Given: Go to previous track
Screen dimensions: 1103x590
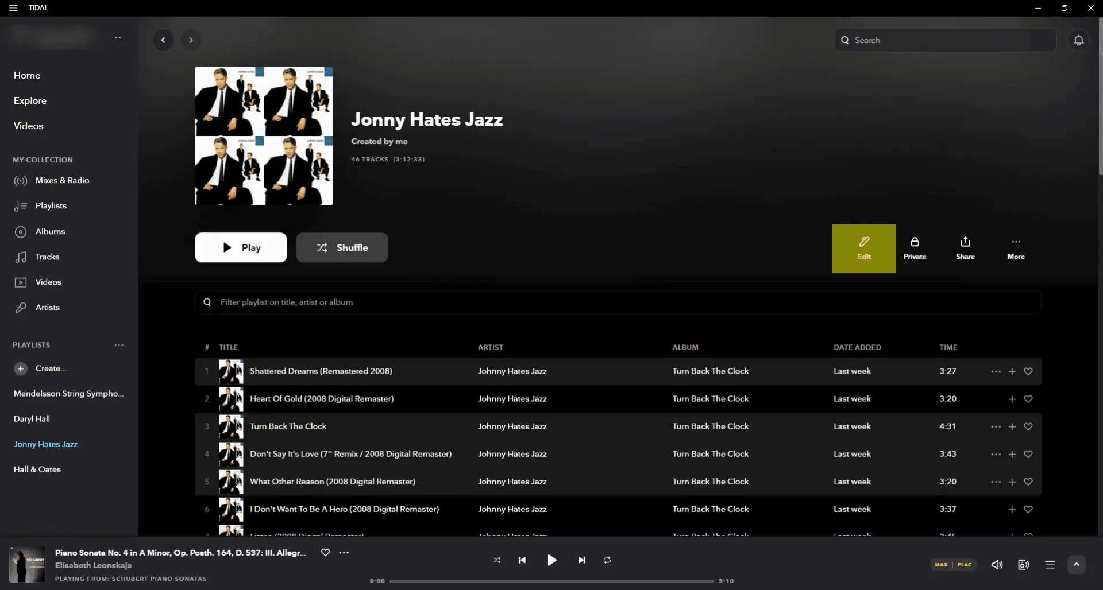Looking at the screenshot, I should [522, 560].
